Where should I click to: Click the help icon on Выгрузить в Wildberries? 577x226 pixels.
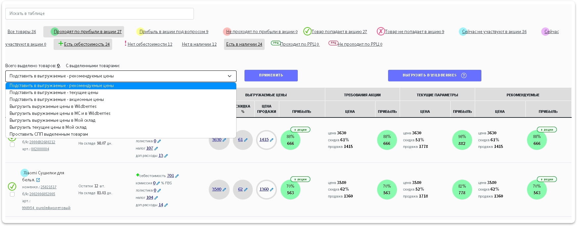click(464, 75)
